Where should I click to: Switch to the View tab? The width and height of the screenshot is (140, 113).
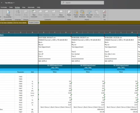point(23,7)
